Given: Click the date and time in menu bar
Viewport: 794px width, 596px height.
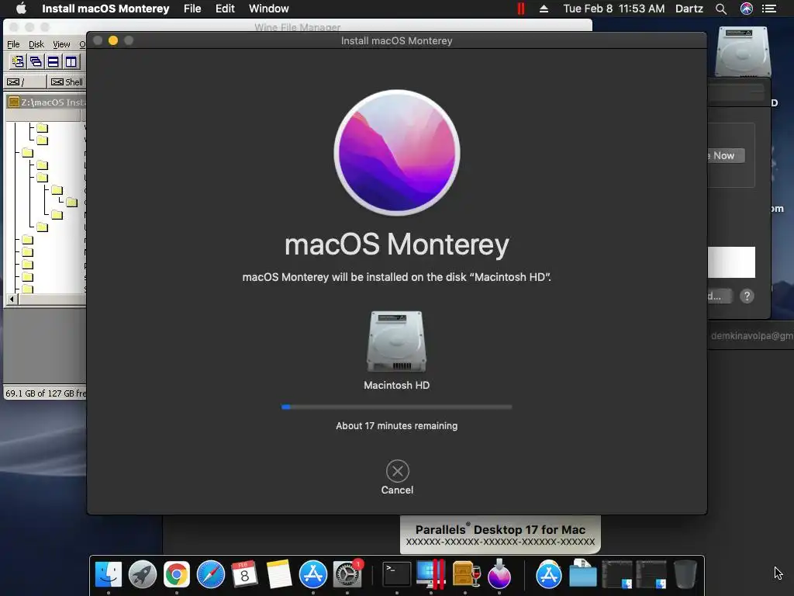Looking at the screenshot, I should point(614,9).
